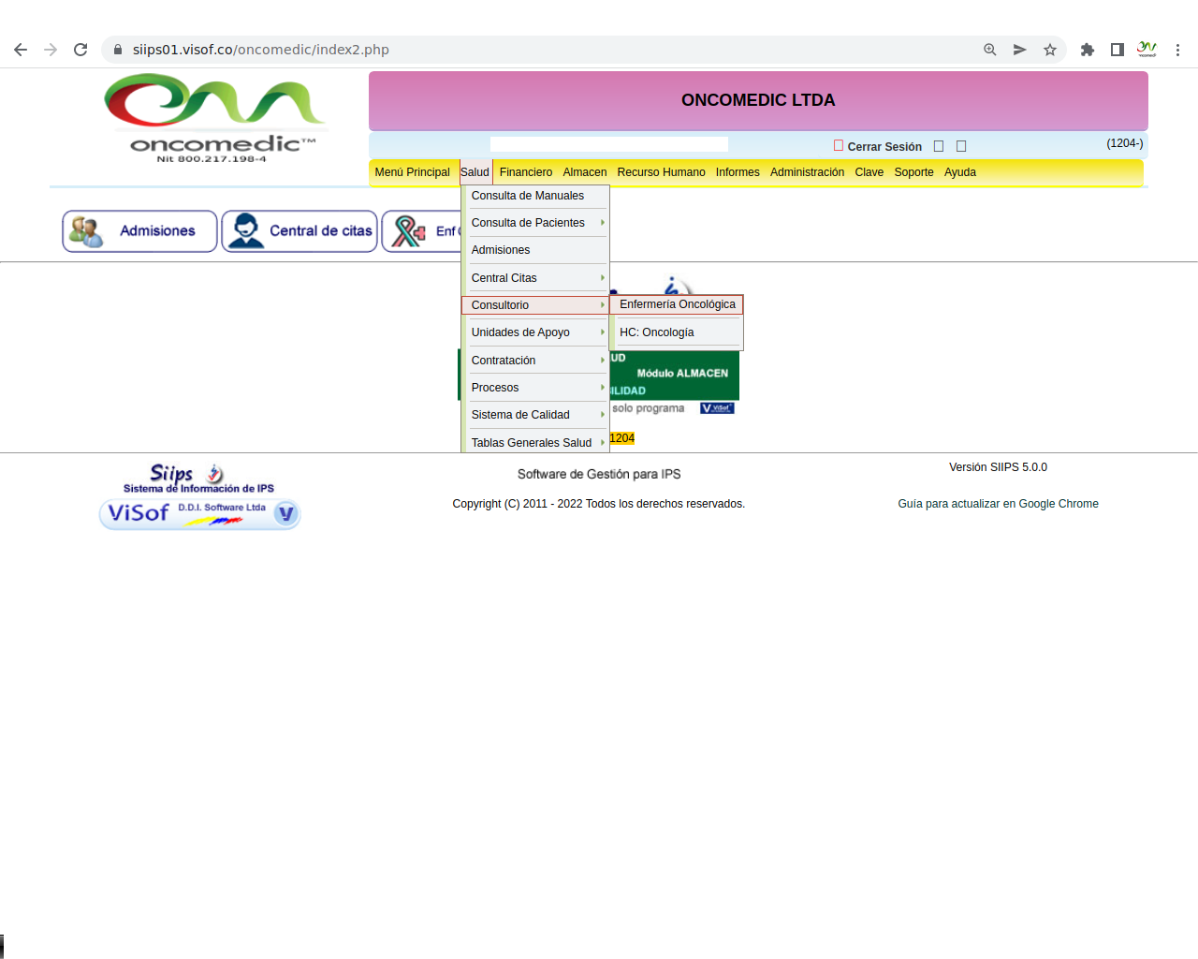Click Cerrar Sesión to log out
This screenshot has width=1198, height=959.
(884, 147)
